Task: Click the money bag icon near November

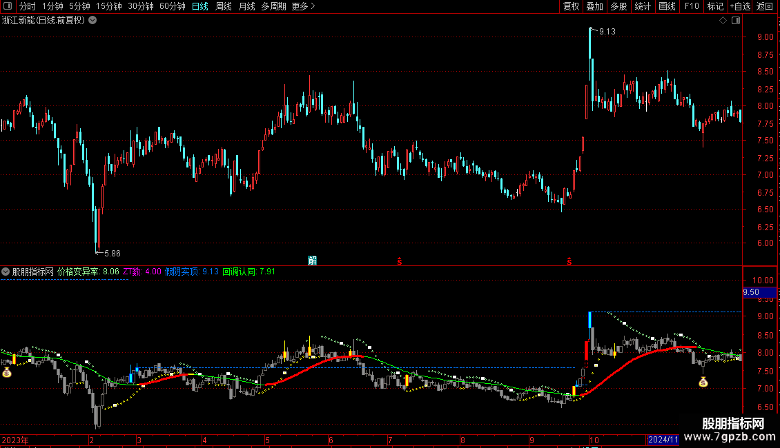Action: [x=703, y=381]
